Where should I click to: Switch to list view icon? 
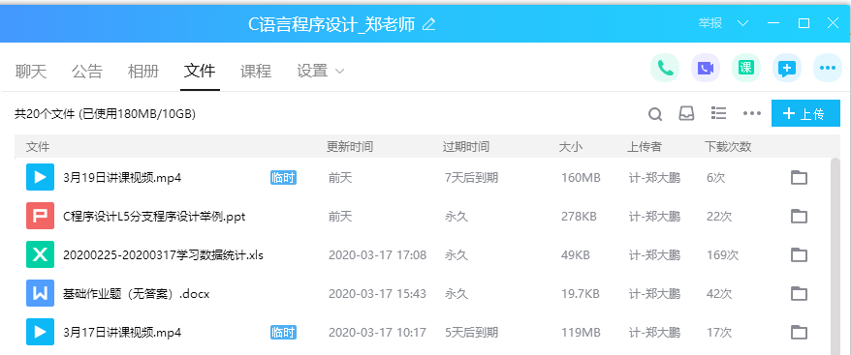point(718,113)
